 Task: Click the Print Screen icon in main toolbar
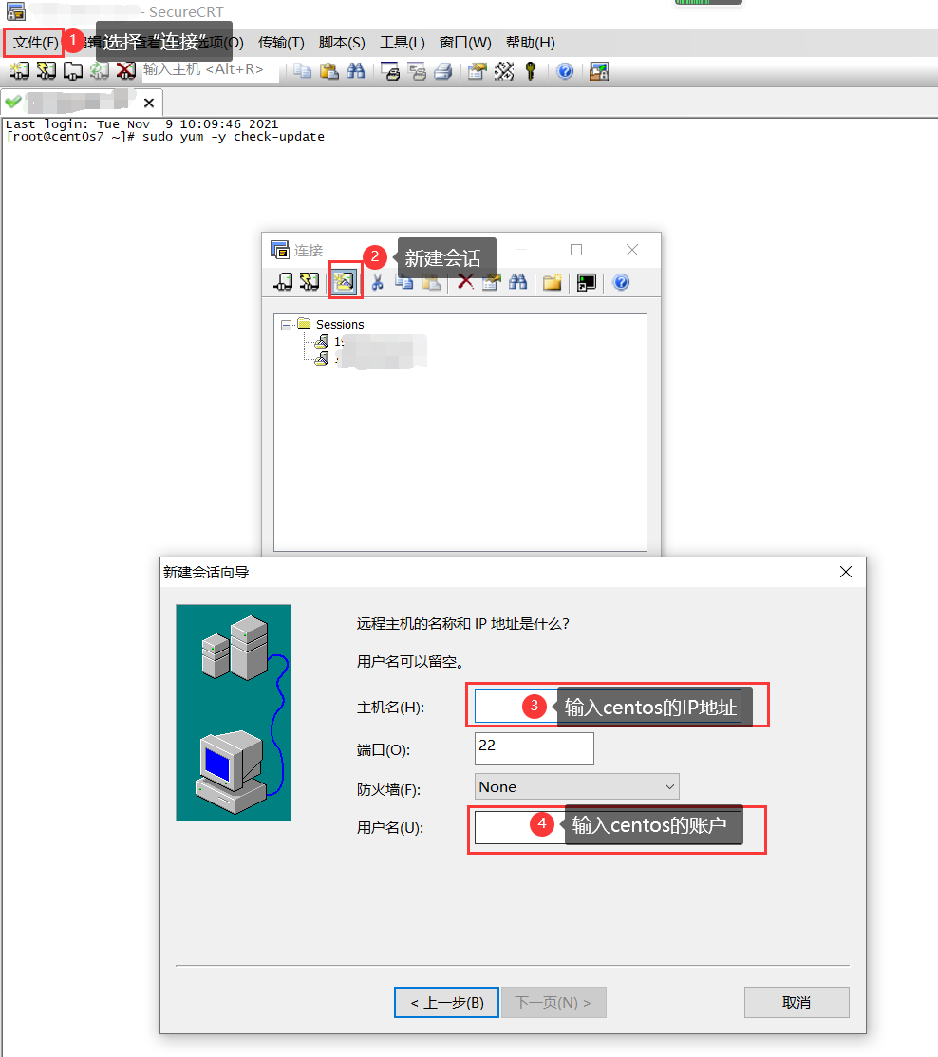click(x=390, y=71)
